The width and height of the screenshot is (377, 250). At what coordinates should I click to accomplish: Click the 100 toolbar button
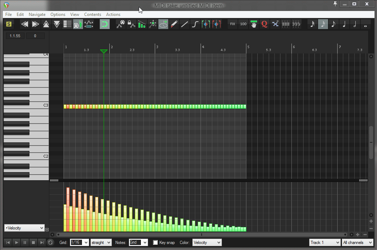[243, 24]
